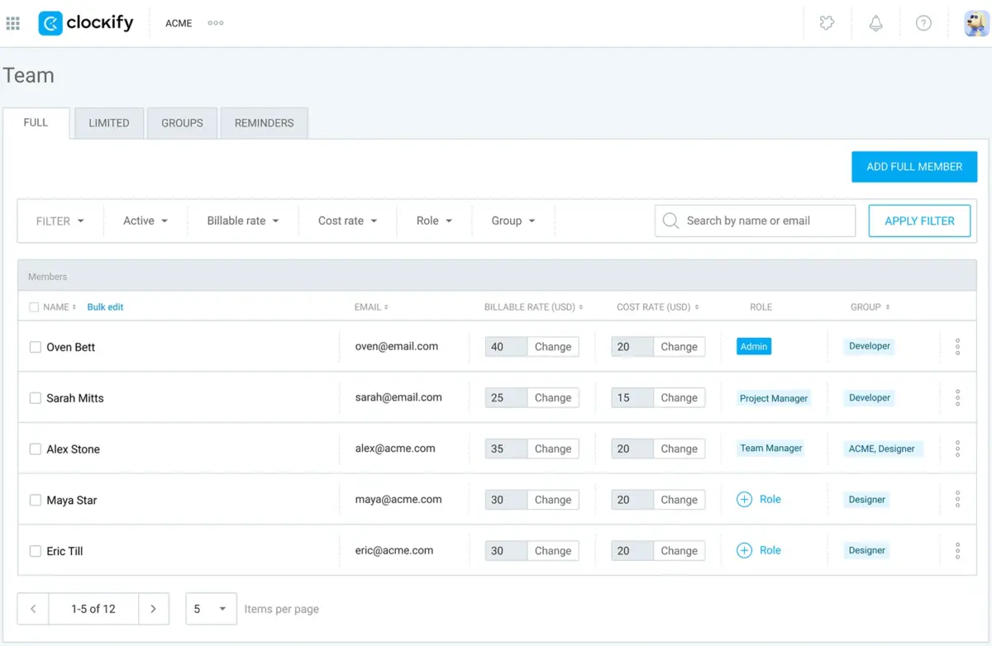992x646 pixels.
Task: Click the Bulk edit link
Action: click(x=105, y=307)
